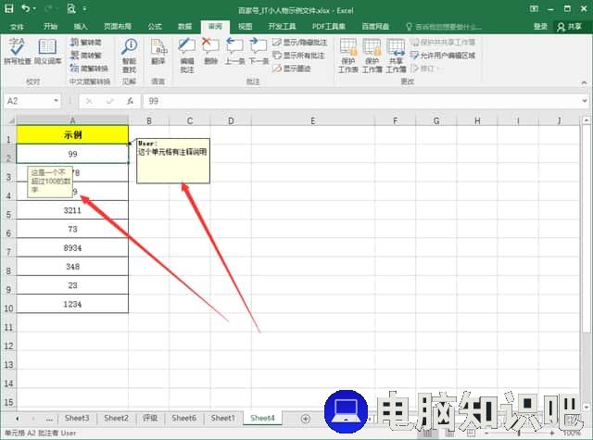The height and width of the screenshot is (440, 593).
Task: Click the vertical scrollbar down arrow
Action: [x=587, y=408]
